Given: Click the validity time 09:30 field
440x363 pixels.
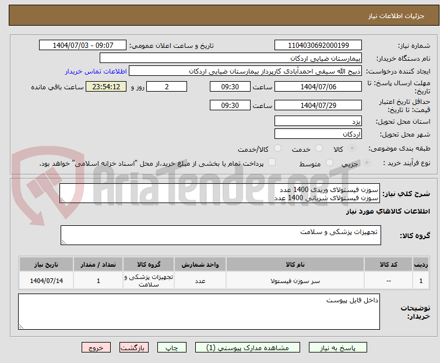Looking at the screenshot, I should pyautogui.click(x=230, y=105).
